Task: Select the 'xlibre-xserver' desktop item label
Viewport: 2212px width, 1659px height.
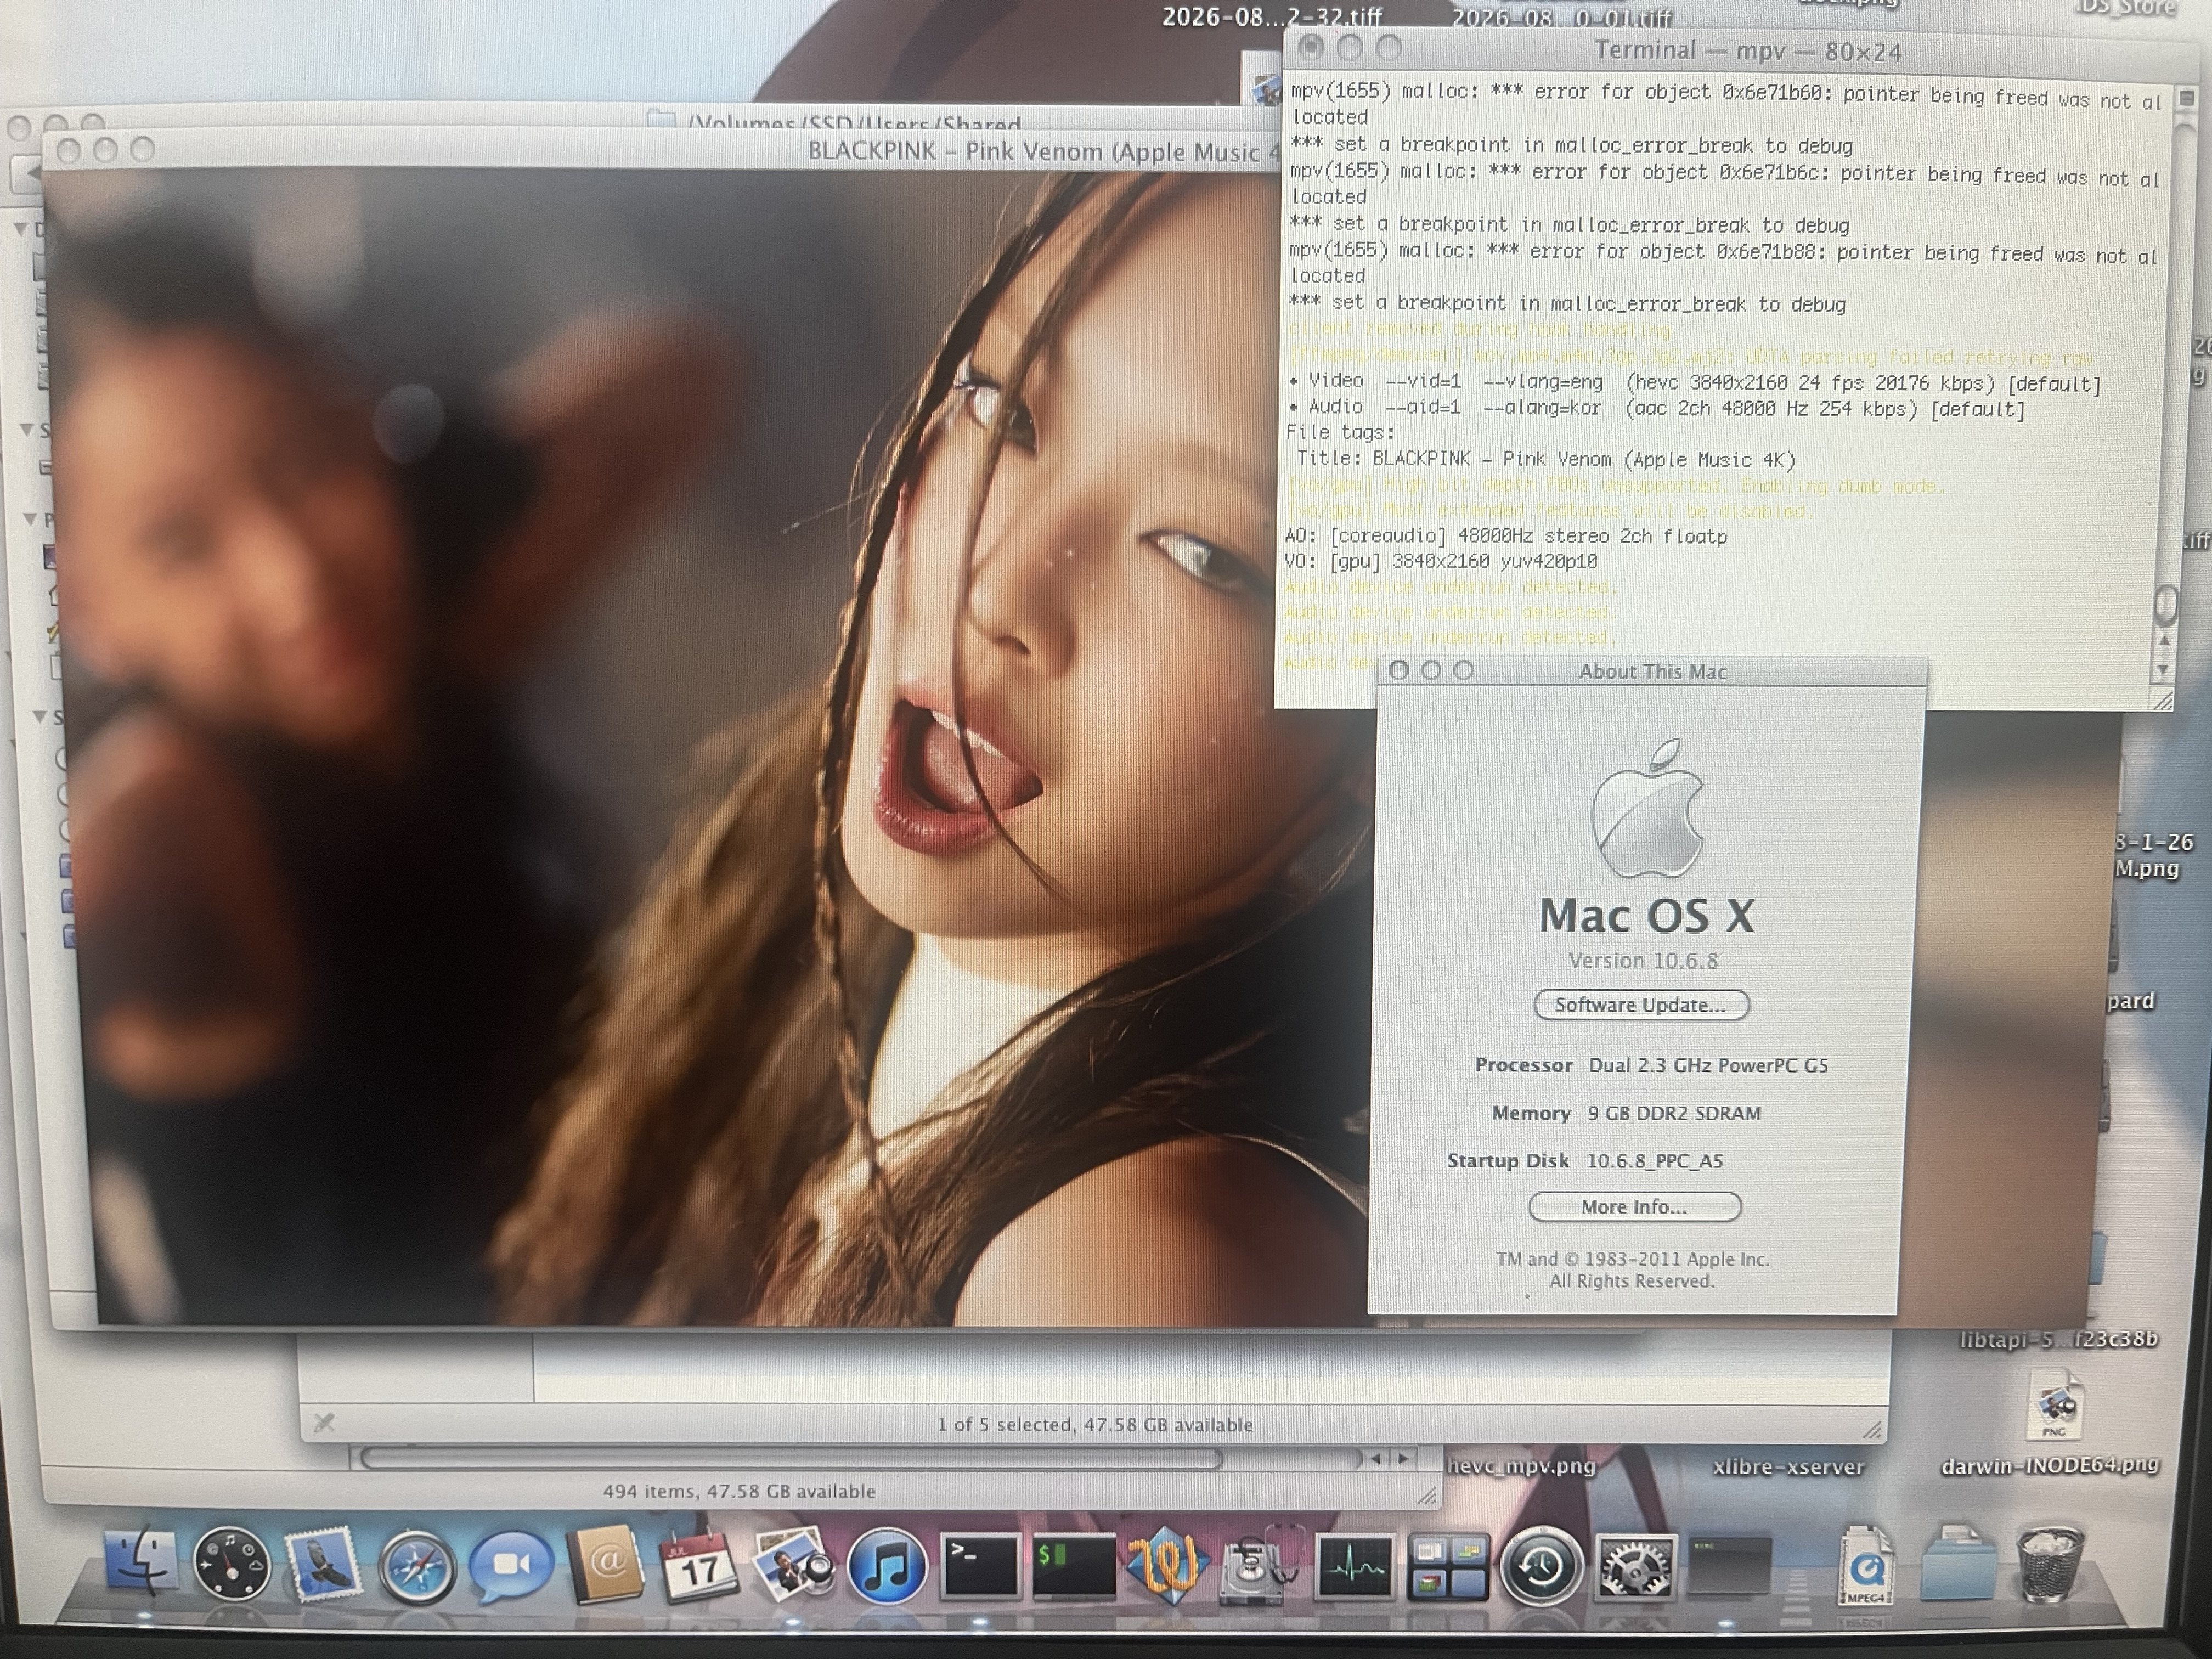Action: pyautogui.click(x=1788, y=1466)
